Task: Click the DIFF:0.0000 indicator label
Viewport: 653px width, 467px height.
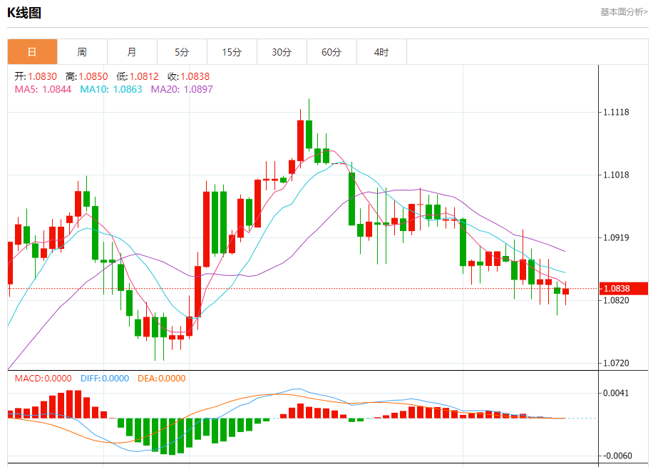Action: coord(105,379)
